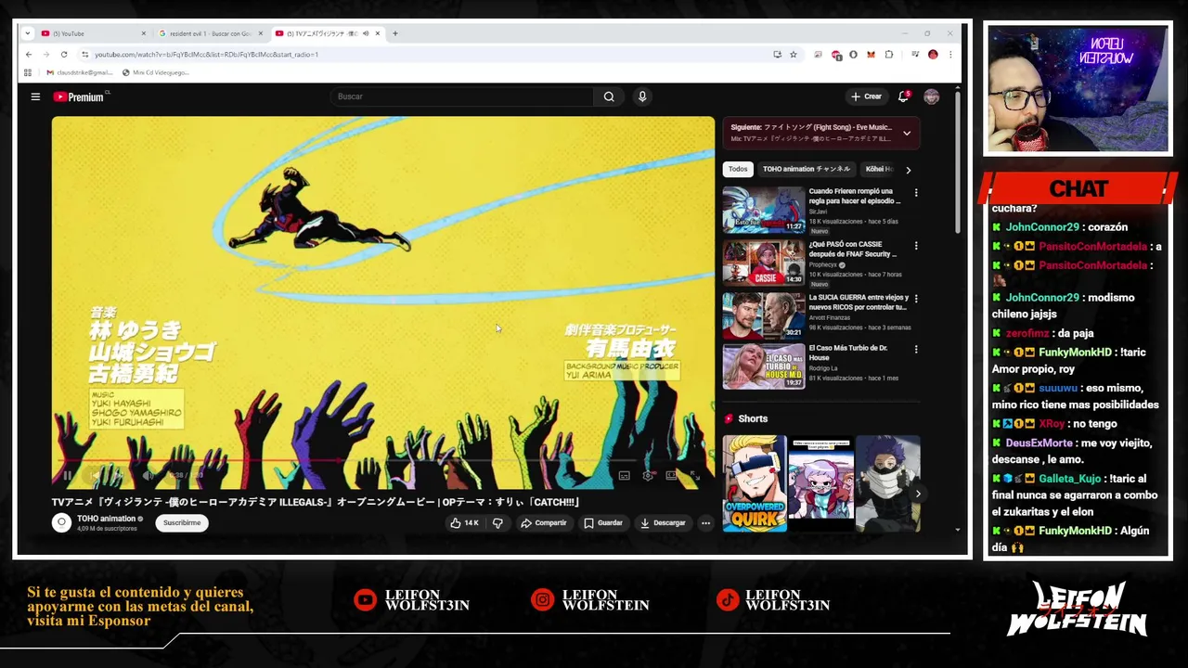
Task: Toggle theater mode in the video player
Action: [x=672, y=475]
